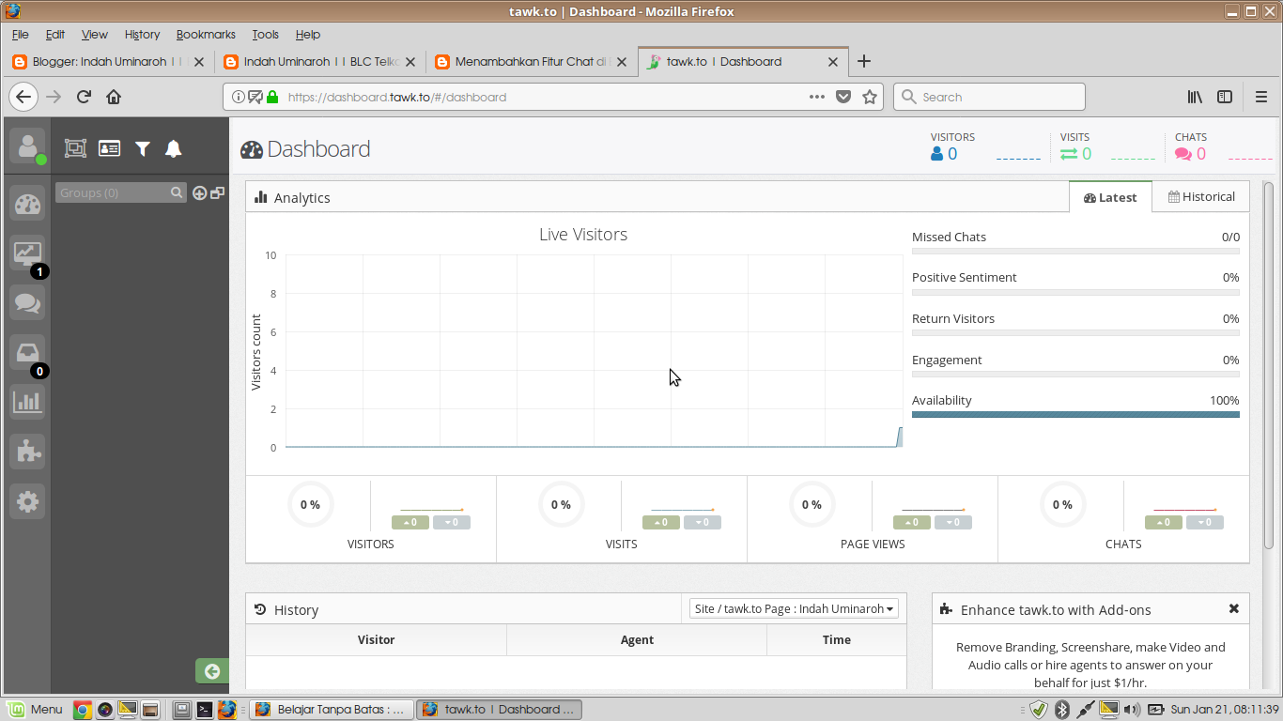Click the Bluetooth tray icon
Screen dimensions: 1283x721
pyautogui.click(x=1061, y=710)
